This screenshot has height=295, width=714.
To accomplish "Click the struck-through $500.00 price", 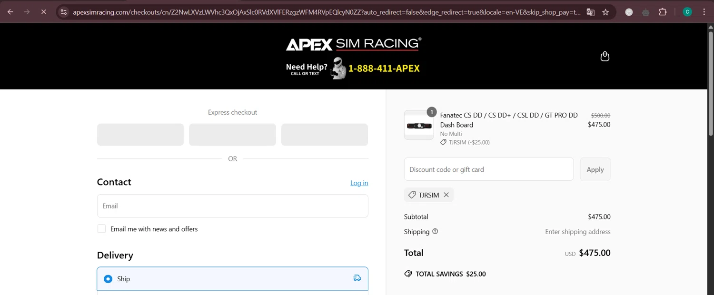I will tap(601, 115).
